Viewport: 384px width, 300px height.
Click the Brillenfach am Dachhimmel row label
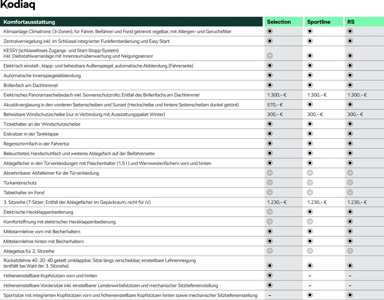[x=31, y=85]
